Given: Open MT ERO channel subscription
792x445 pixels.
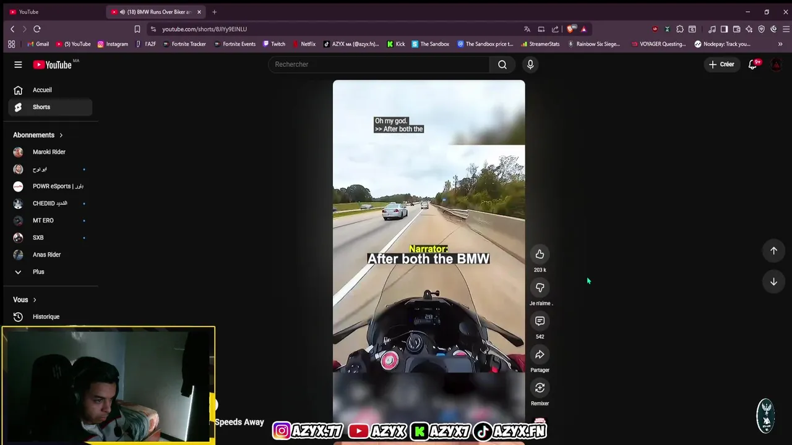Looking at the screenshot, I should (x=50, y=221).
